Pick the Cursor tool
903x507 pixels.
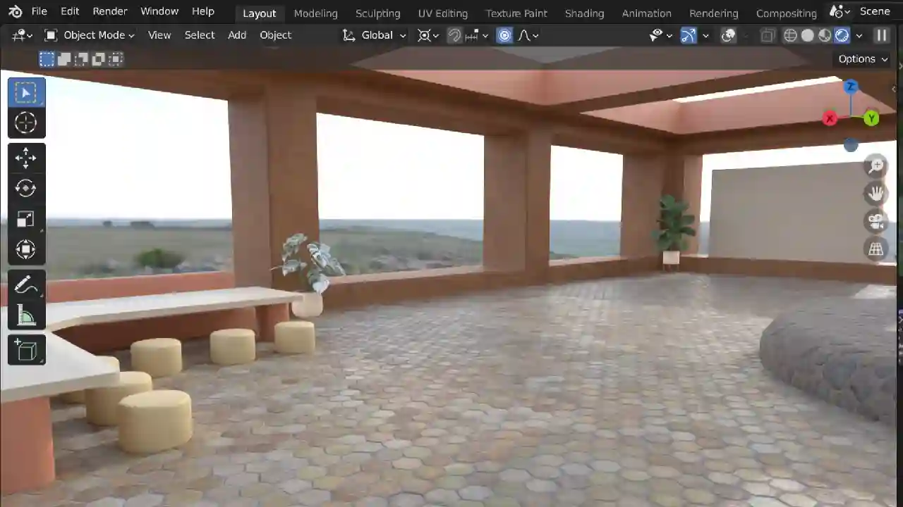(25, 123)
